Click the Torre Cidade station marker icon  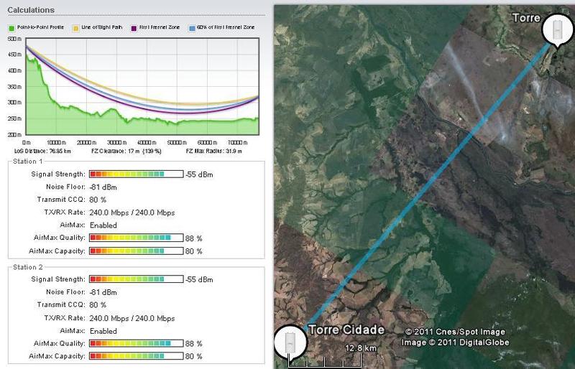290,343
